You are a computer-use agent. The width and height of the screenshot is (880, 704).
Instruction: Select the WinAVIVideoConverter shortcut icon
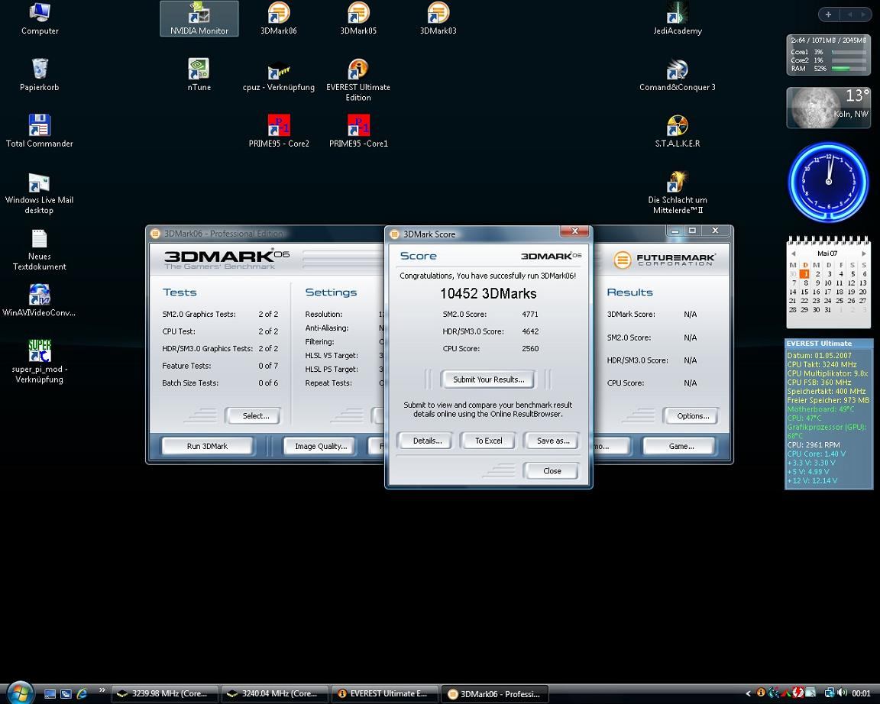click(39, 301)
